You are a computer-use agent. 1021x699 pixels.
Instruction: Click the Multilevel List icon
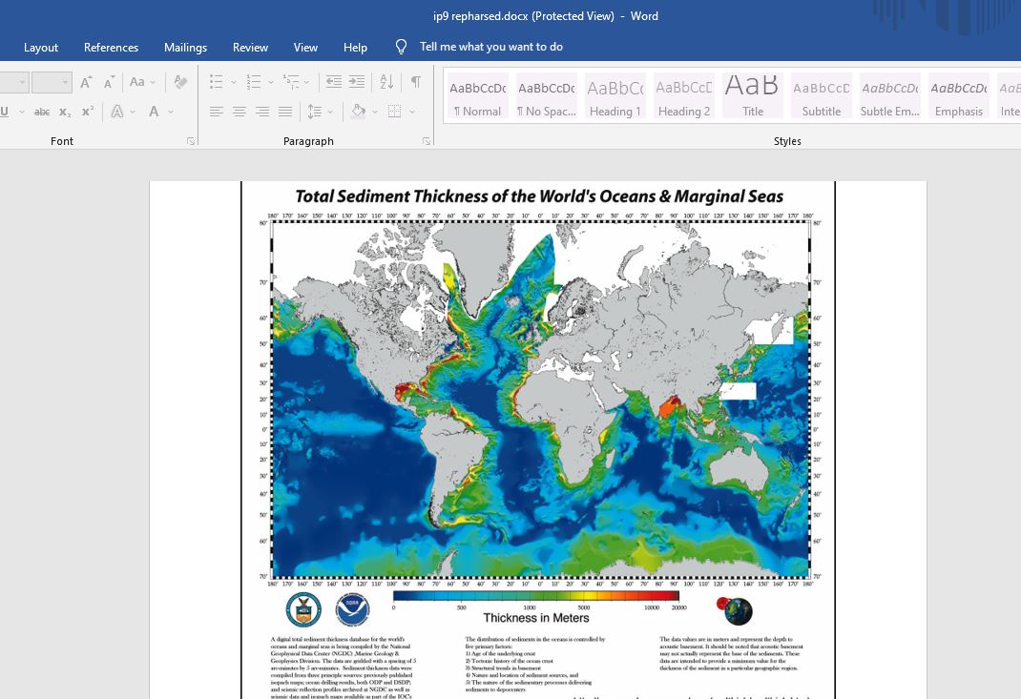(x=291, y=82)
